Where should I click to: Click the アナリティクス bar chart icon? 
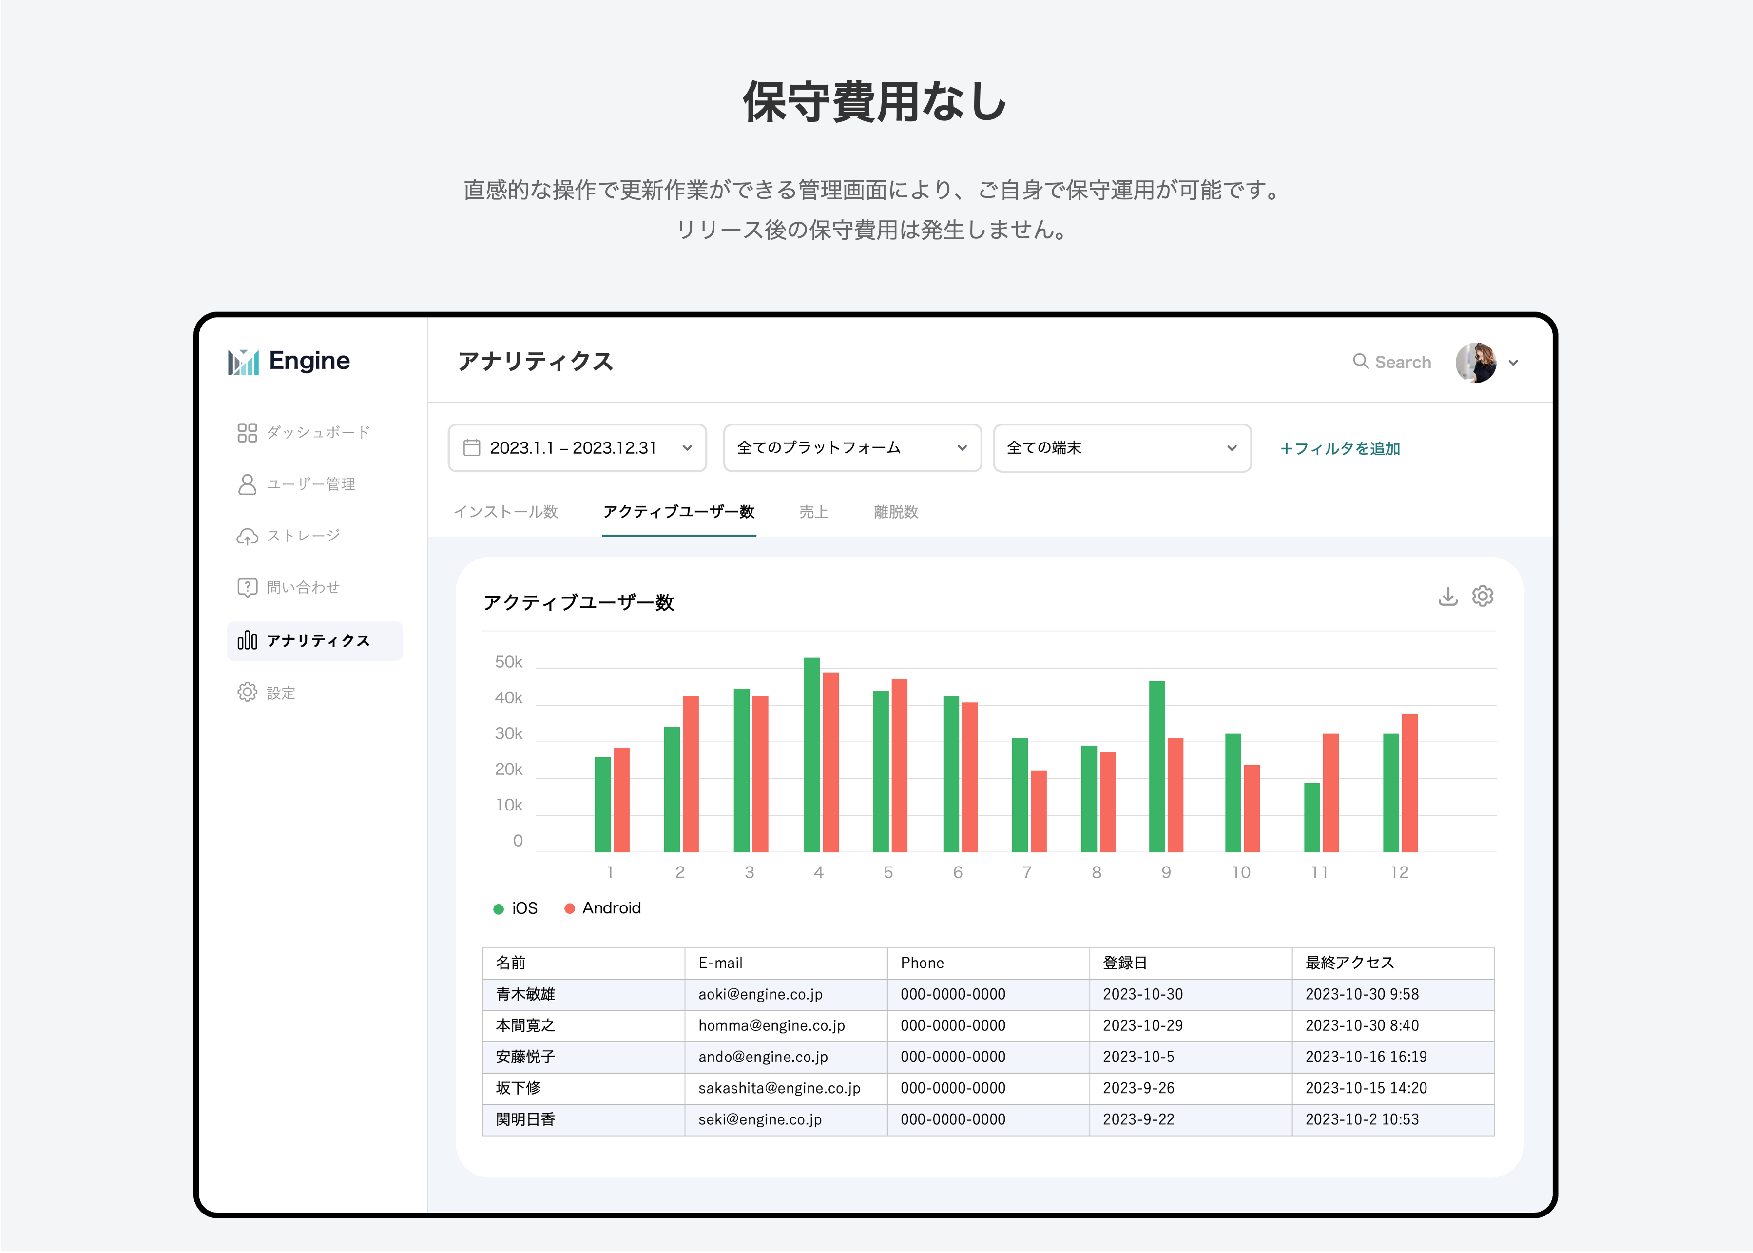(247, 640)
